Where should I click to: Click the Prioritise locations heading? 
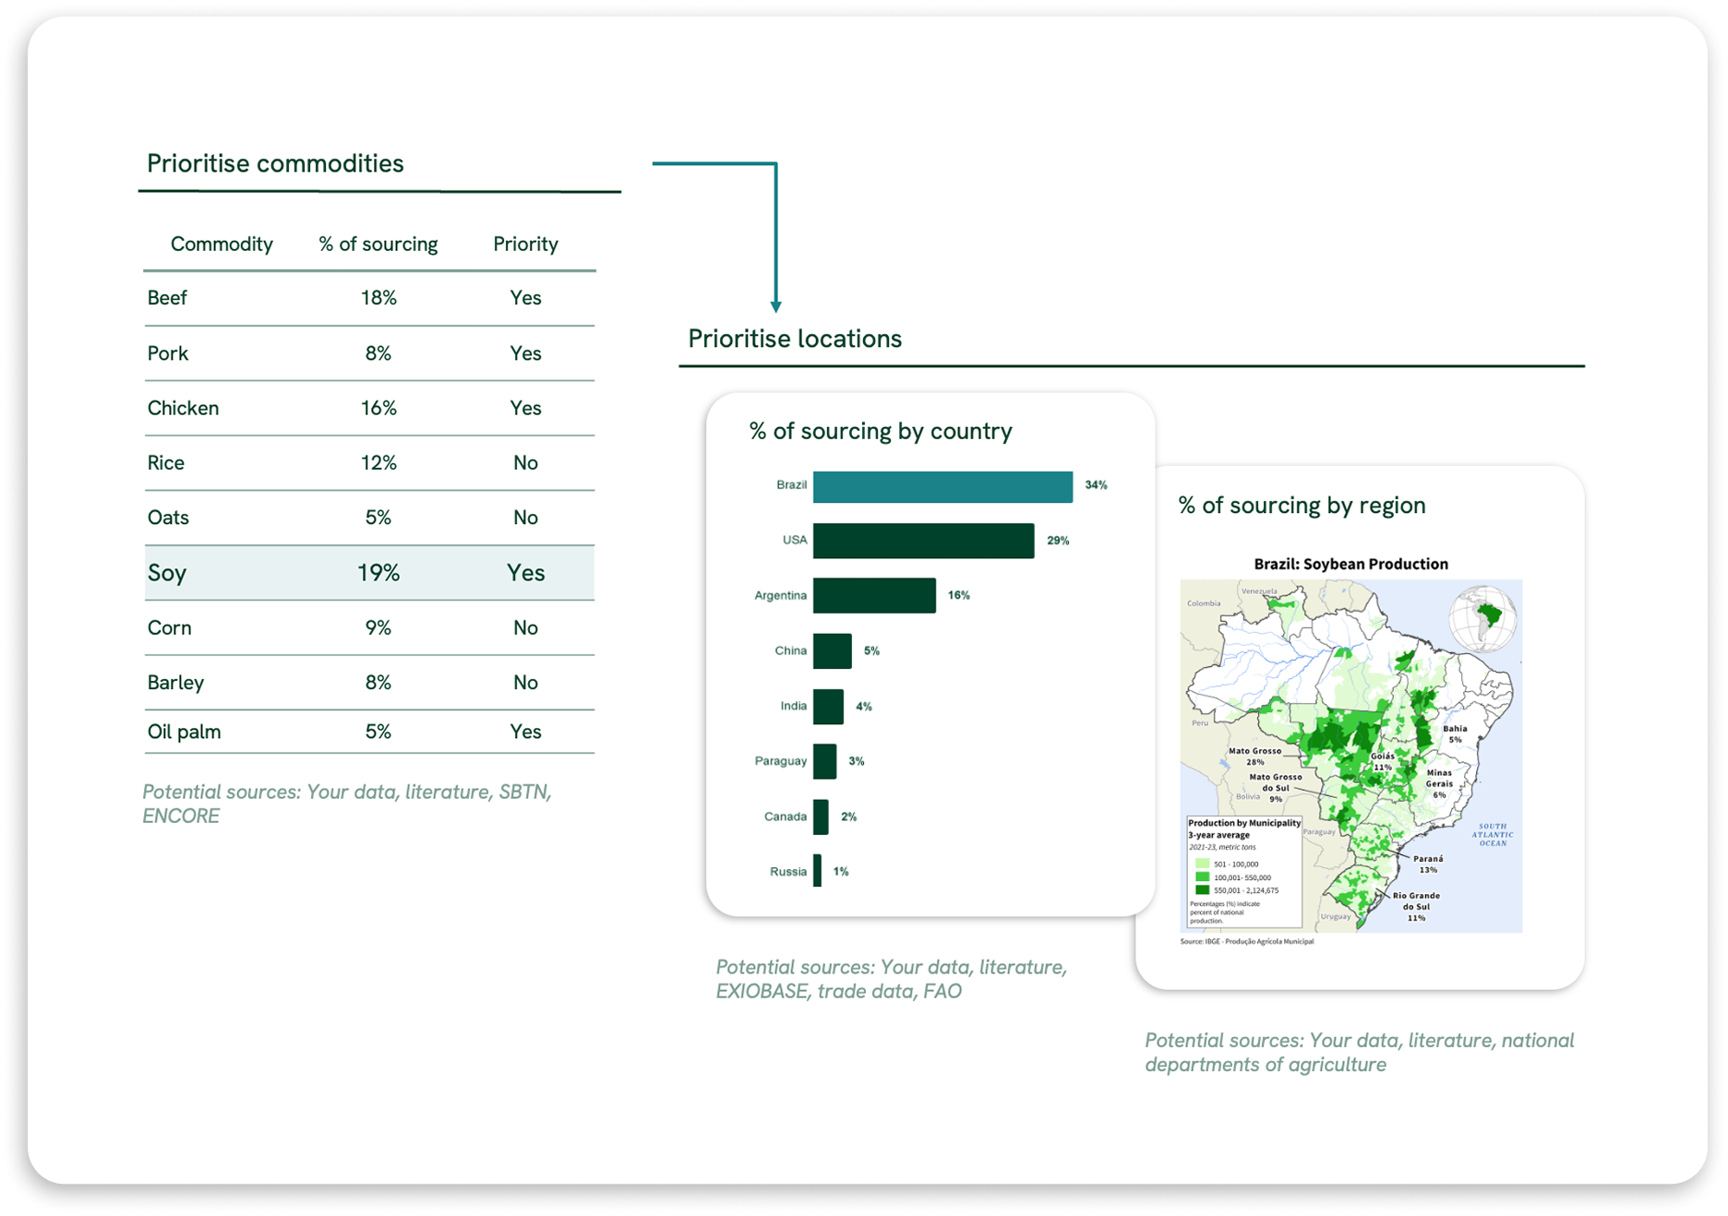(x=794, y=339)
